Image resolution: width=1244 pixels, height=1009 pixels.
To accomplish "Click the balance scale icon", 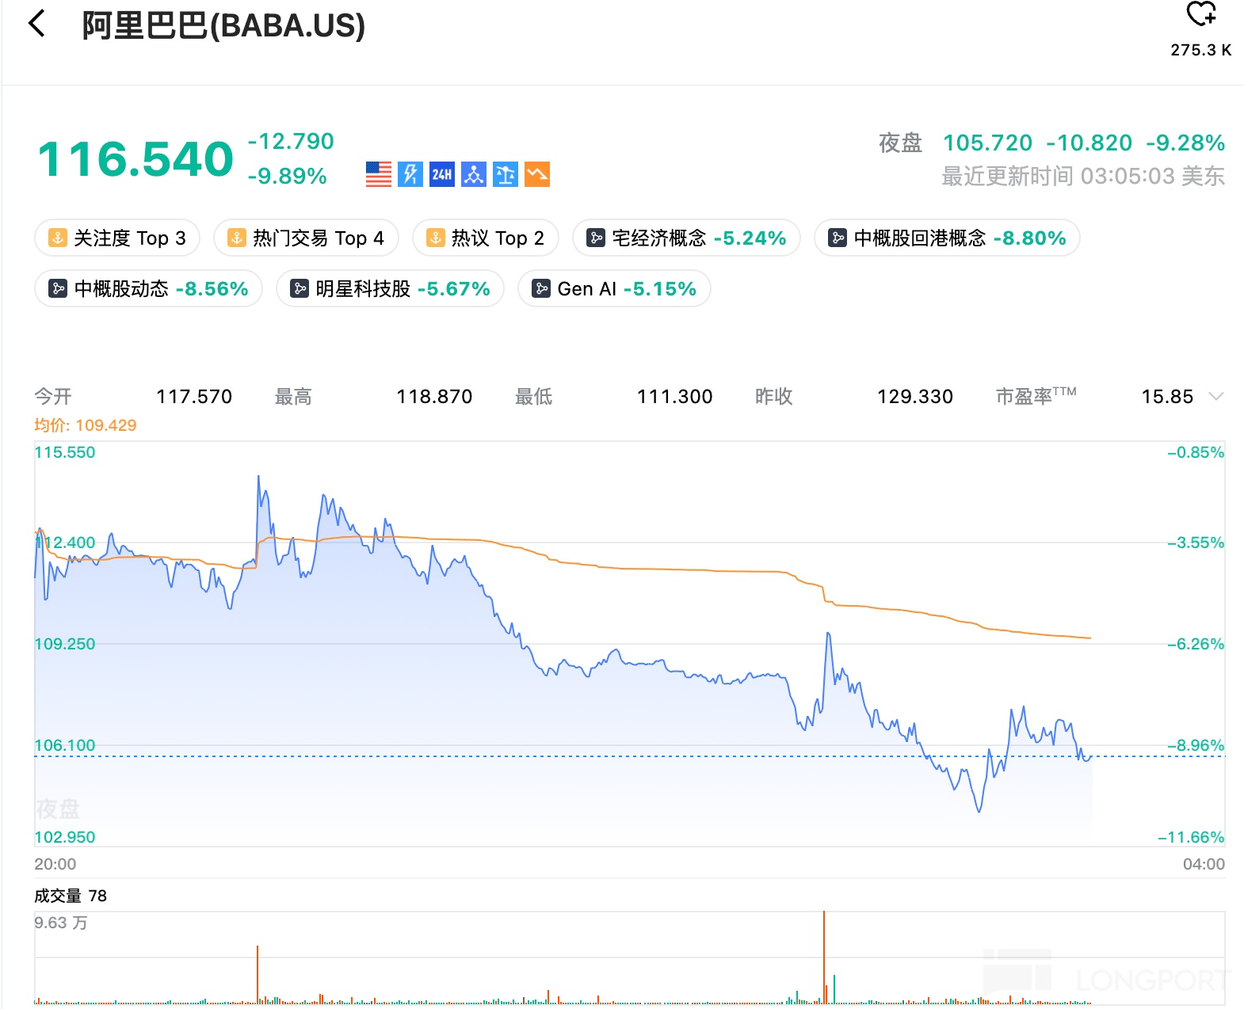I will [x=506, y=174].
